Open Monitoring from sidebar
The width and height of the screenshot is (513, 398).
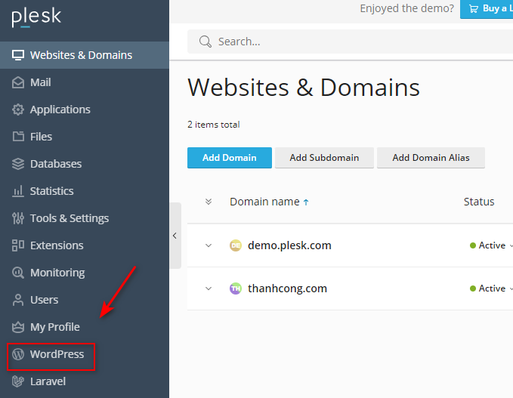pyautogui.click(x=85, y=273)
